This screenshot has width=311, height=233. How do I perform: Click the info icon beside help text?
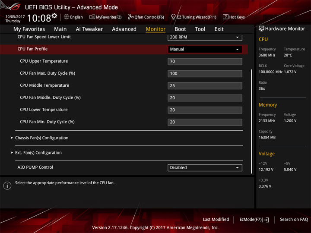click(x=7, y=186)
